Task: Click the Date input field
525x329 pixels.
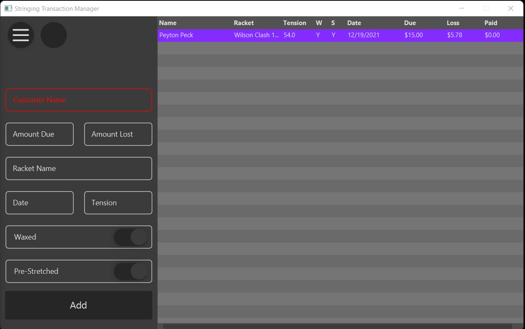Action: [40, 203]
